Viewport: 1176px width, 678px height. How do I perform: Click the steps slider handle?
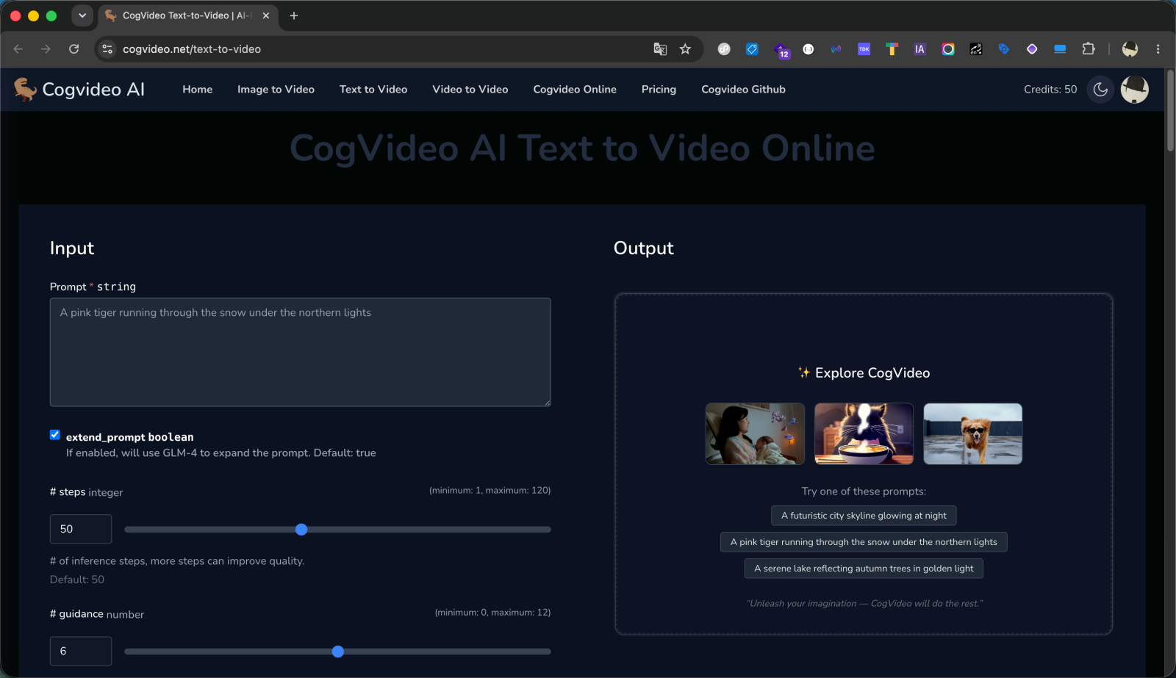pyautogui.click(x=301, y=530)
